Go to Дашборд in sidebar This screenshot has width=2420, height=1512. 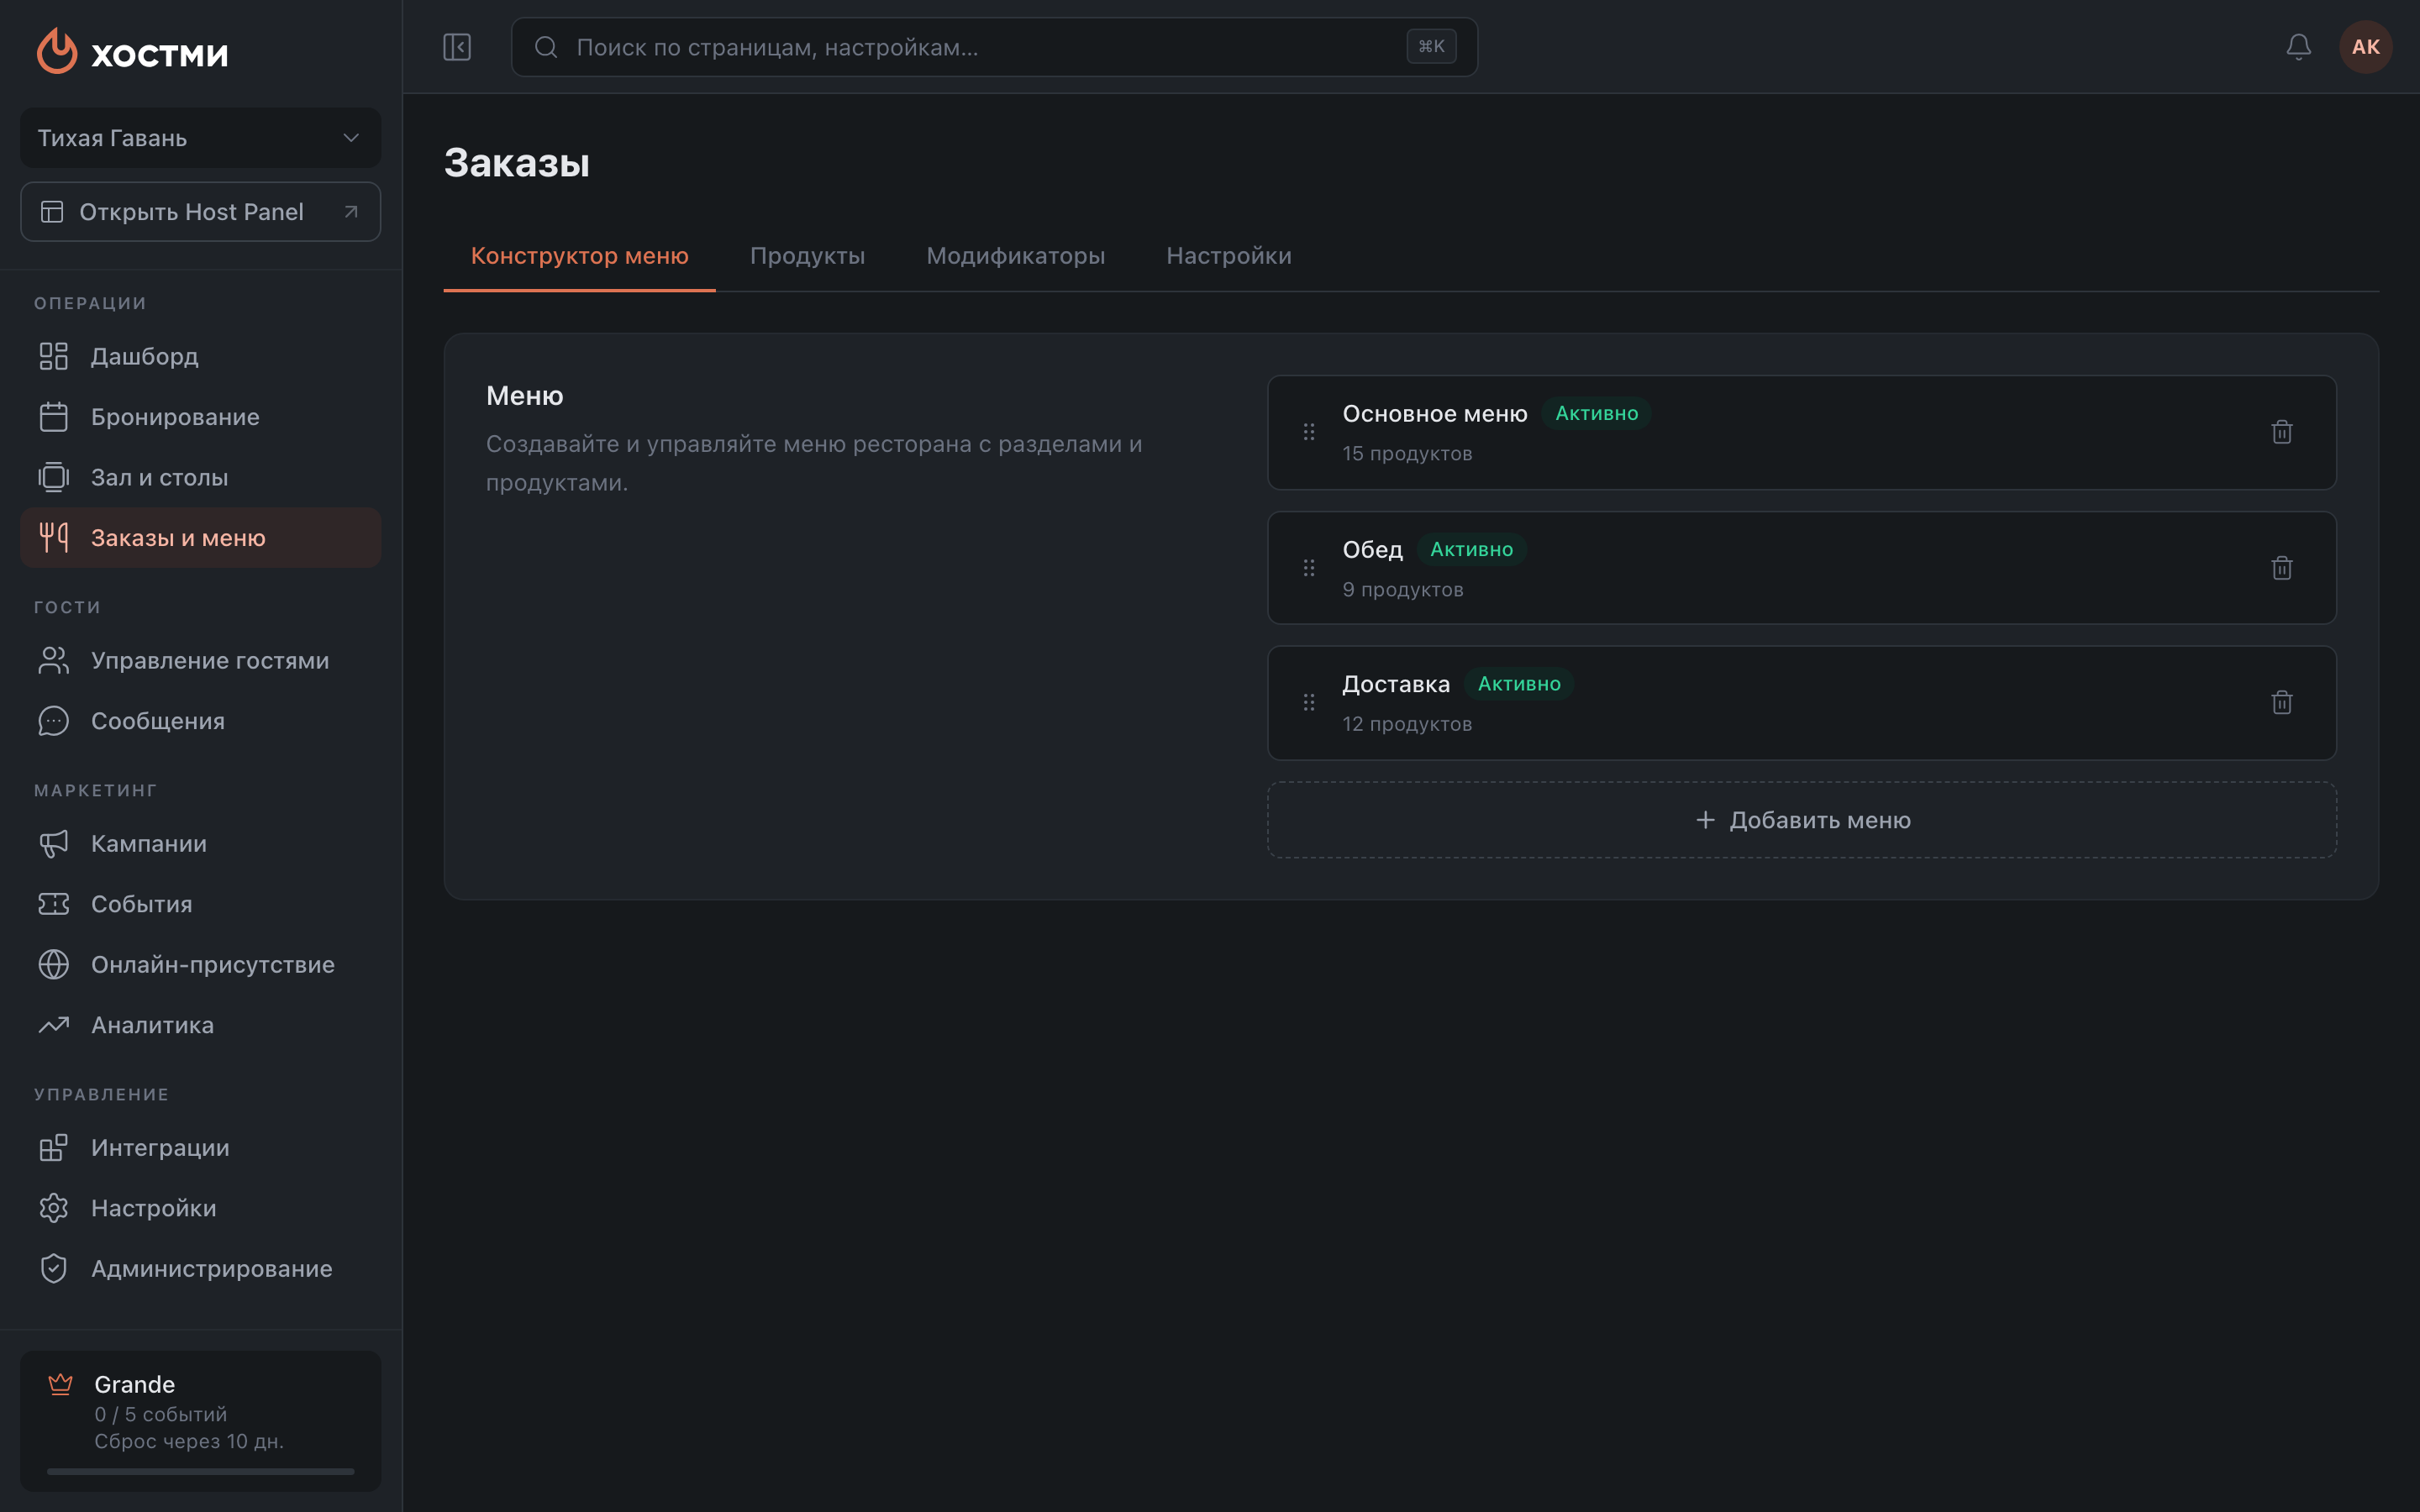[201, 356]
